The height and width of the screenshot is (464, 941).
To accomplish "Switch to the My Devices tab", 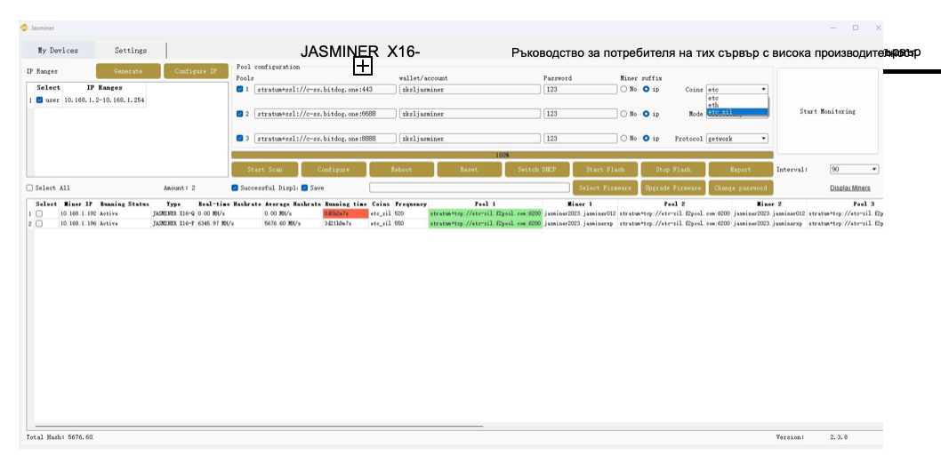I will point(58,51).
